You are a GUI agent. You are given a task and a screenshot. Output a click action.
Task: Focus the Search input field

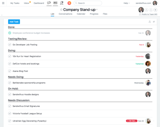point(88,3)
